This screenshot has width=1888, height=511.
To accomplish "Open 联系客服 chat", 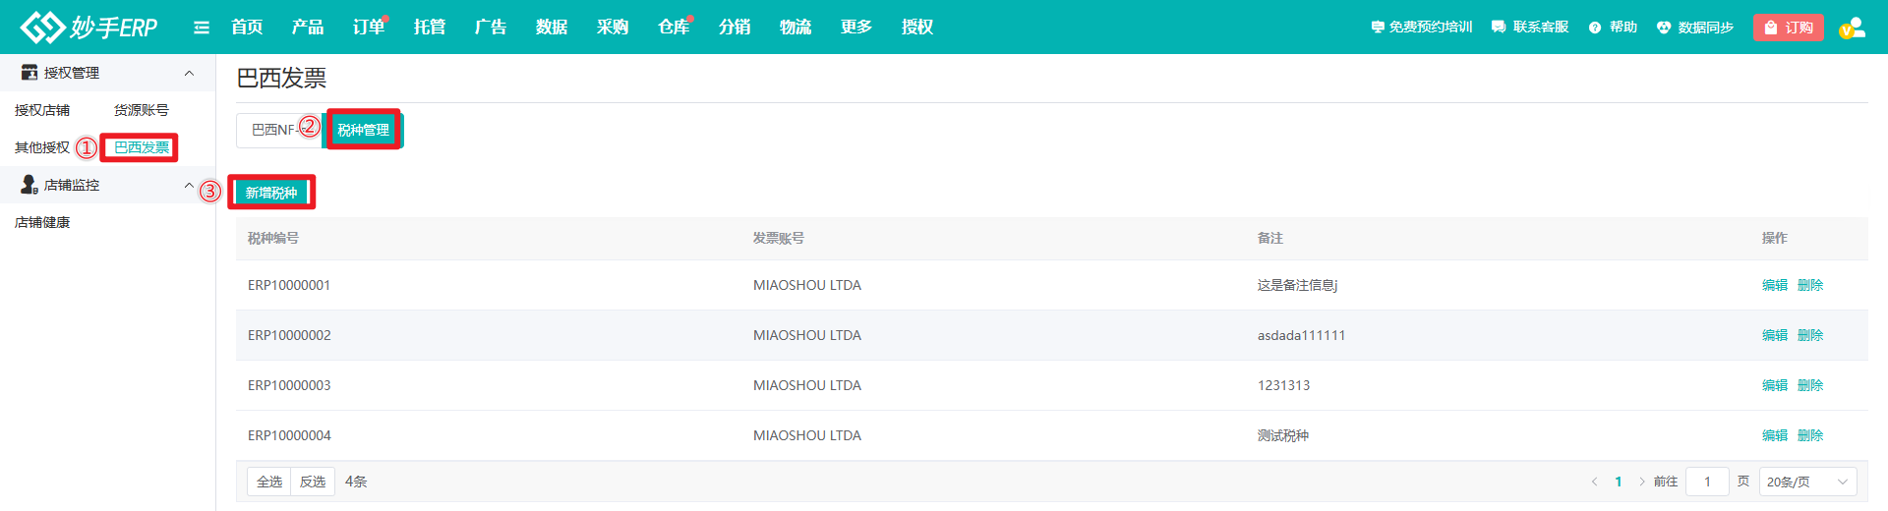I will pos(1530,28).
